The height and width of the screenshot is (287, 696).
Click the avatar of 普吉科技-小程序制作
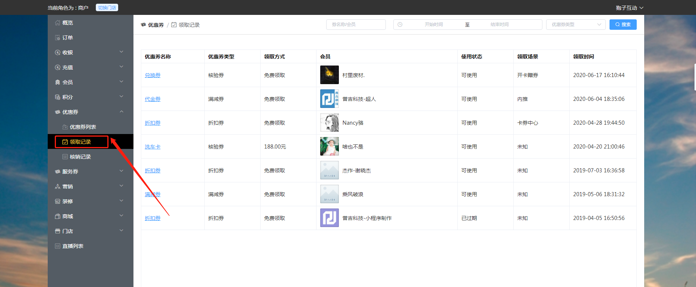pos(330,218)
